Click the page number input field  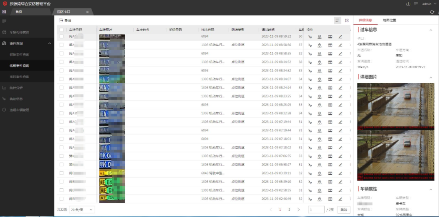[316, 210]
